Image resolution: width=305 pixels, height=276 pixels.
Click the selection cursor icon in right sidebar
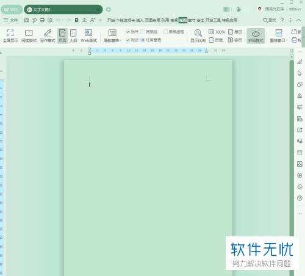coord(300,73)
